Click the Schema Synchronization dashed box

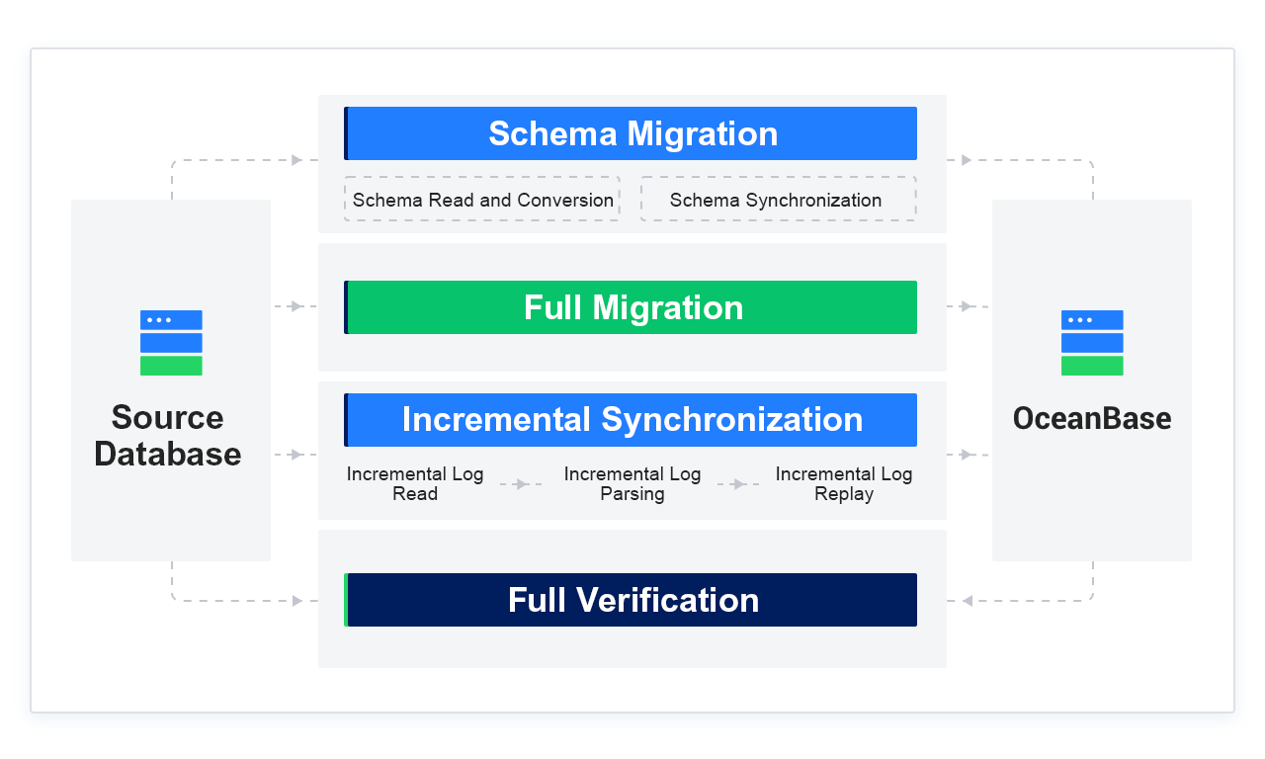pos(778,200)
